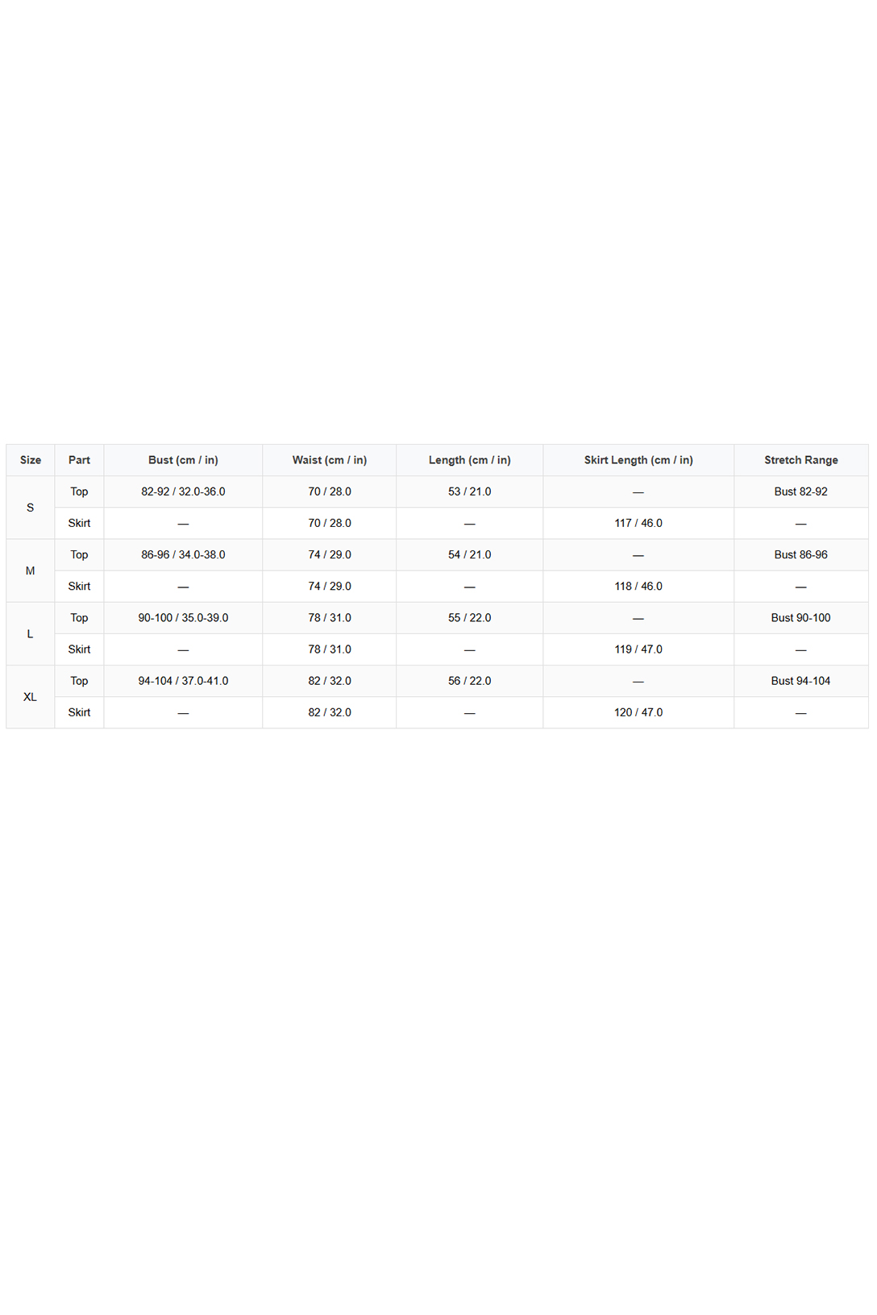Click the Size column header
Viewport: 877px width, 1315px height.
pyautogui.click(x=31, y=460)
